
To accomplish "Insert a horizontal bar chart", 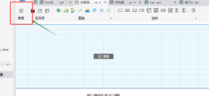I will (73, 10).
